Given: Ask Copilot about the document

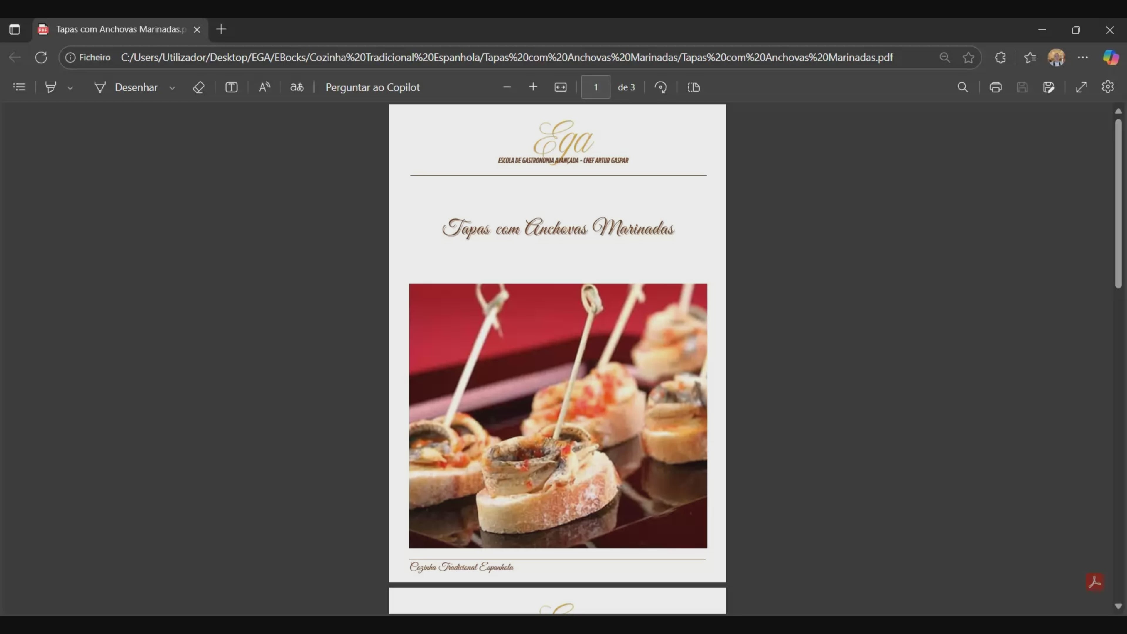Looking at the screenshot, I should 373,87.
